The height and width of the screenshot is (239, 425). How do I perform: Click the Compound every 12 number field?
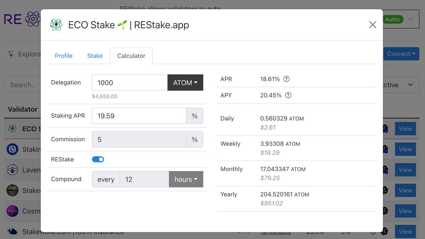pos(144,179)
